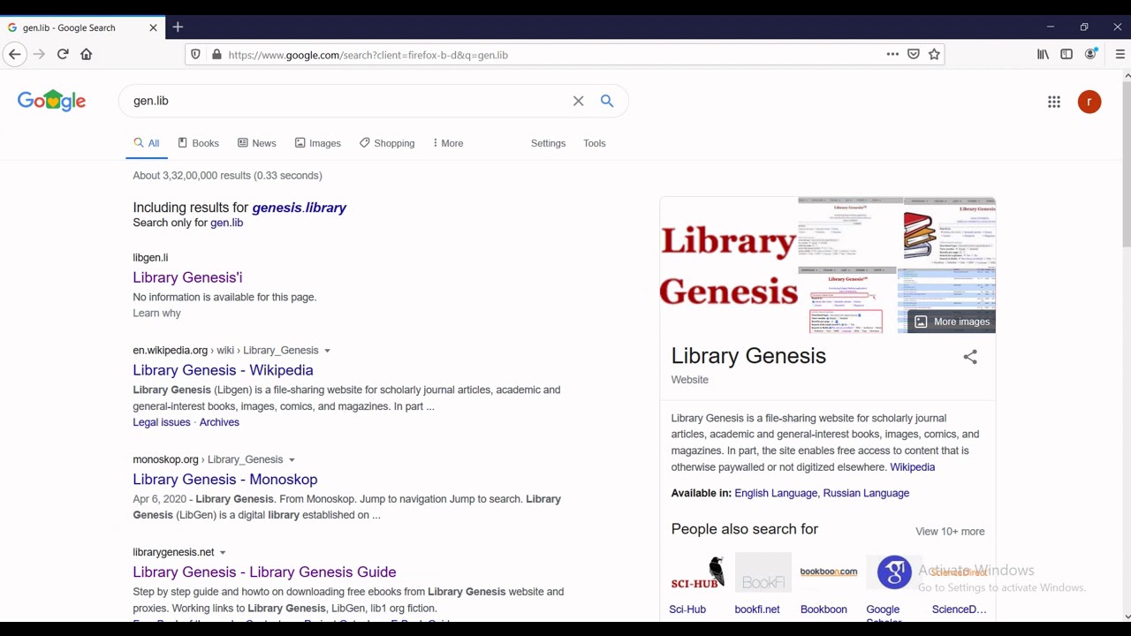Open the Sci-Hub related search
This screenshot has height=636, width=1131.
tap(696, 584)
